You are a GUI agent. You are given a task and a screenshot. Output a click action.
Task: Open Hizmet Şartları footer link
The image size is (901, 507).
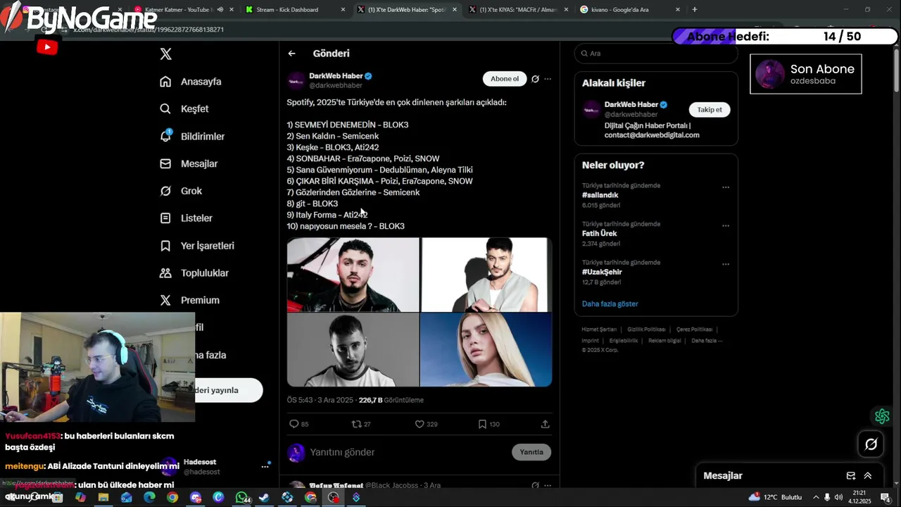pyautogui.click(x=599, y=330)
